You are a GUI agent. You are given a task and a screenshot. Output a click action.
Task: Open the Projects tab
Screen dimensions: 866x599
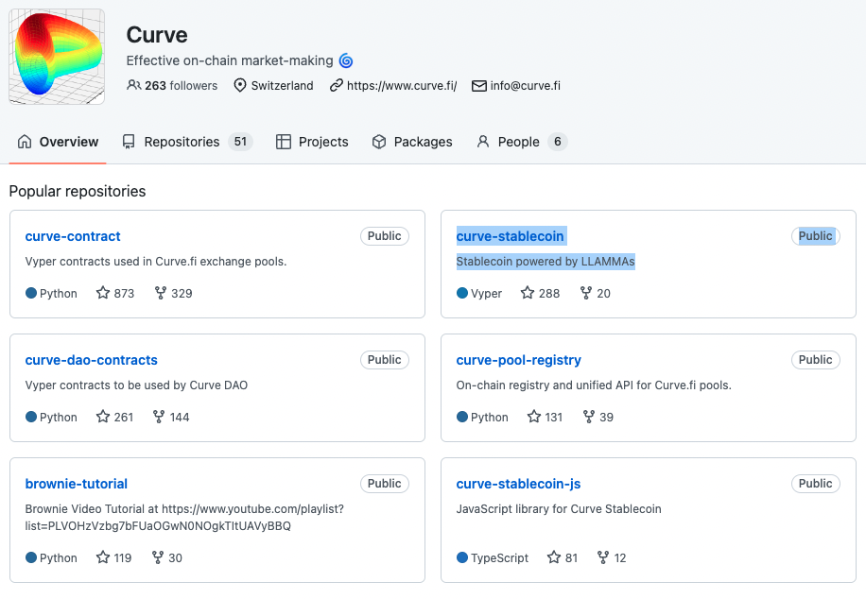coord(312,142)
